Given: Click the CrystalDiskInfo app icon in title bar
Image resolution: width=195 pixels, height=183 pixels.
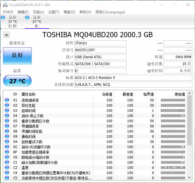Looking at the screenshot, I should (4, 5).
